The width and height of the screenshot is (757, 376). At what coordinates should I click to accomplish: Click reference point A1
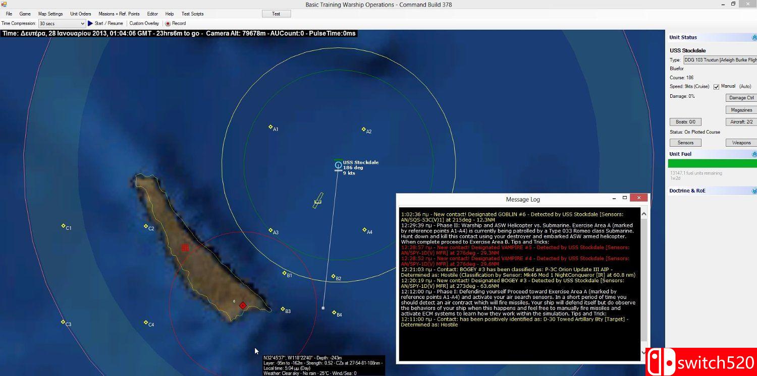tap(271, 127)
